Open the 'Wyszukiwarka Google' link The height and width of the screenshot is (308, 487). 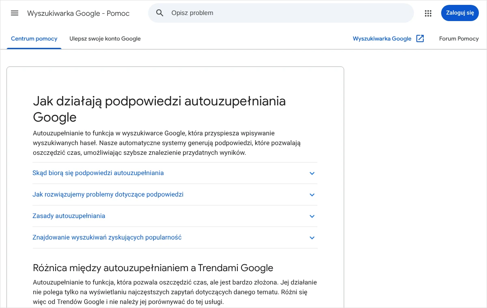382,39
